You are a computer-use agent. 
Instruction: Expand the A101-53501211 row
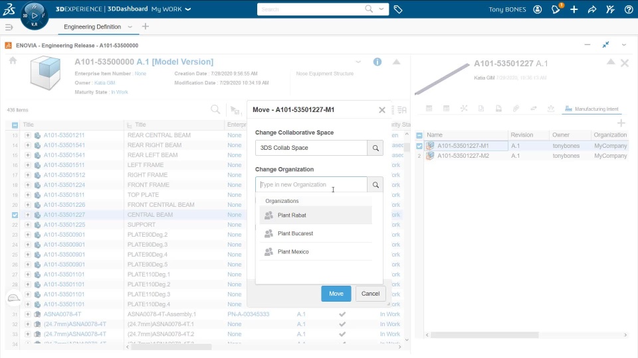coord(28,135)
